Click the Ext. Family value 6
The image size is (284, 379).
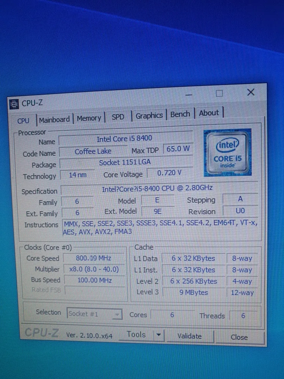tap(77, 213)
